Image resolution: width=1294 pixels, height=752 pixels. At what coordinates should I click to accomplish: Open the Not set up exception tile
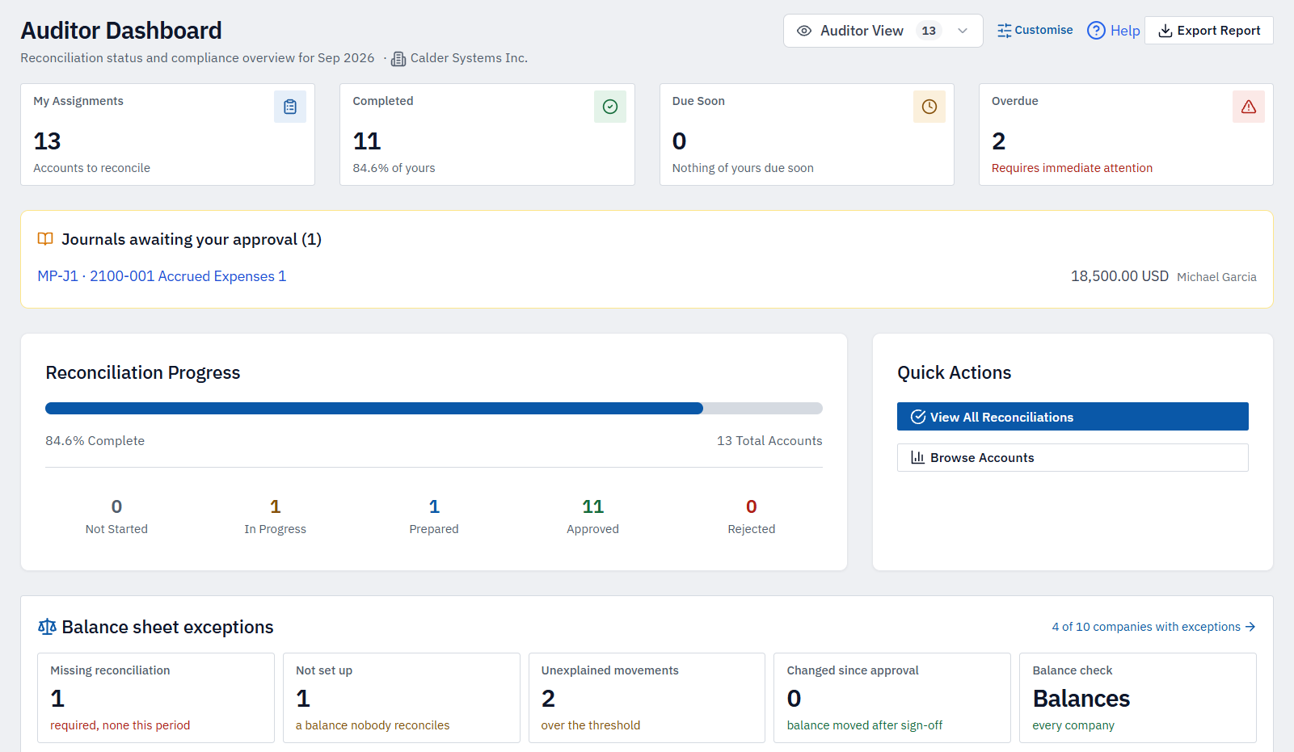point(402,698)
